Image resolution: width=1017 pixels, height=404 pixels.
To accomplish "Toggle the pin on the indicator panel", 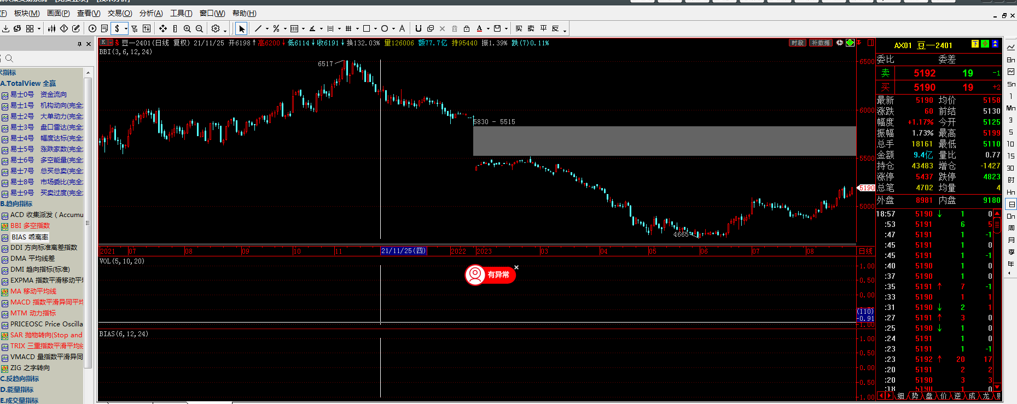I will tap(79, 44).
